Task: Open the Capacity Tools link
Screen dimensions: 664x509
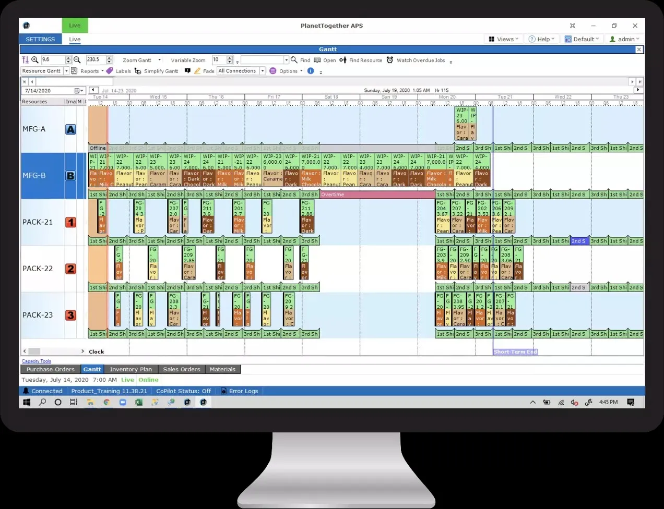Action: (37, 361)
